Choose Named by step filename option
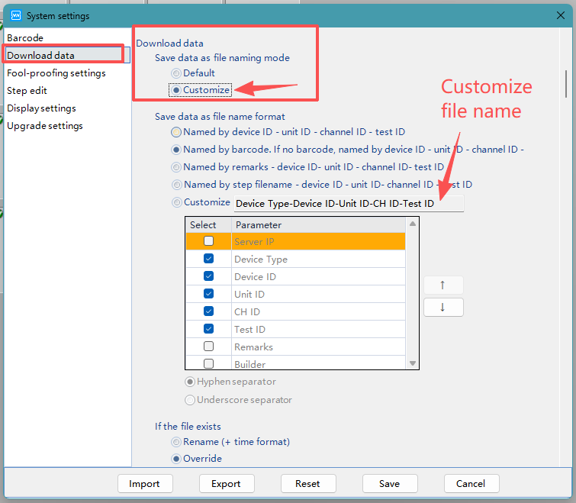The height and width of the screenshot is (503, 576). tap(322, 185)
